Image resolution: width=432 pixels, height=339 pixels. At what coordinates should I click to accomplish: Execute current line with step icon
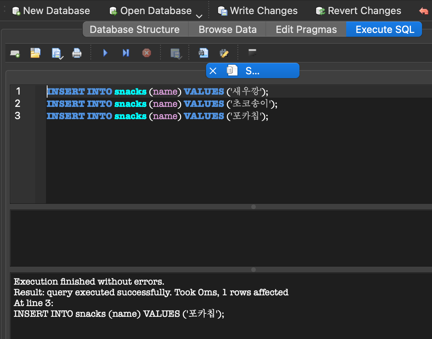[126, 52]
